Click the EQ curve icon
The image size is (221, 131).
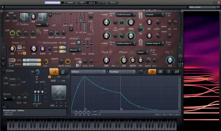[172, 52]
